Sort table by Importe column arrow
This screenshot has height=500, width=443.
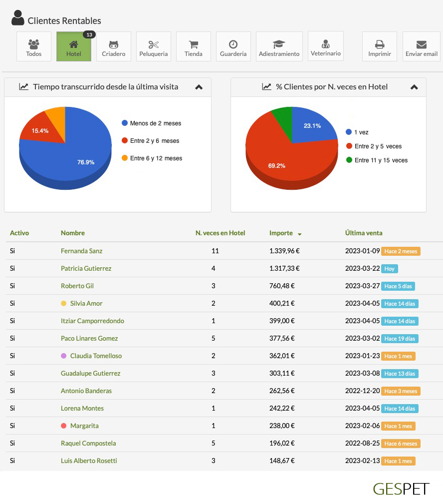click(299, 234)
